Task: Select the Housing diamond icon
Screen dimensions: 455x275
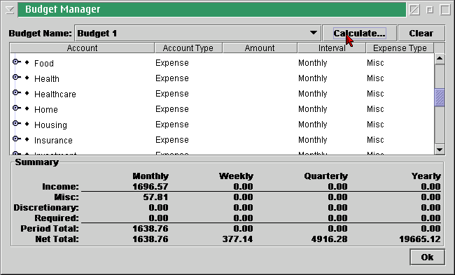Action: coord(27,124)
